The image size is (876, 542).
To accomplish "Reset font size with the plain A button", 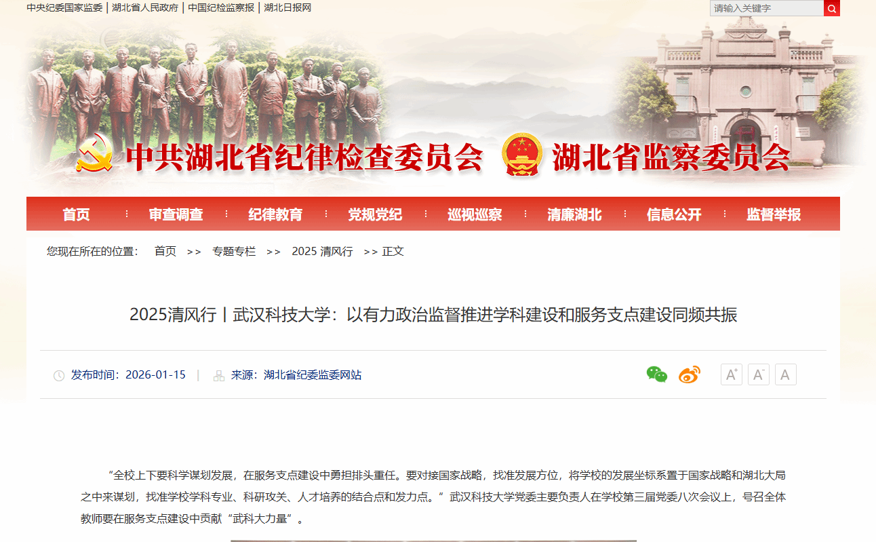I will pyautogui.click(x=786, y=374).
